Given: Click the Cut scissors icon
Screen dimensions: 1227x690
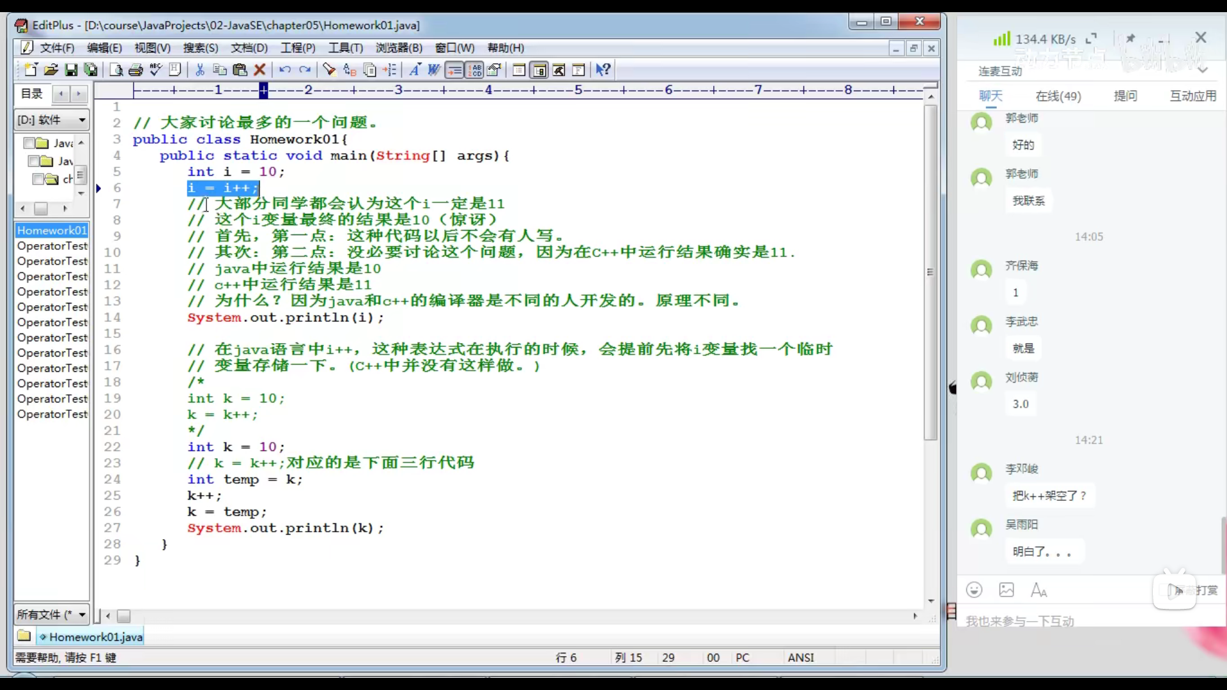Looking at the screenshot, I should (200, 70).
